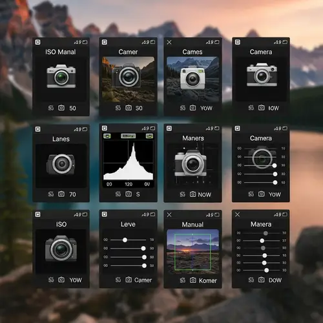Image resolution: width=323 pixels, height=323 pixels.
Task: Click the camera icon beside IOW label
Action: (262, 108)
